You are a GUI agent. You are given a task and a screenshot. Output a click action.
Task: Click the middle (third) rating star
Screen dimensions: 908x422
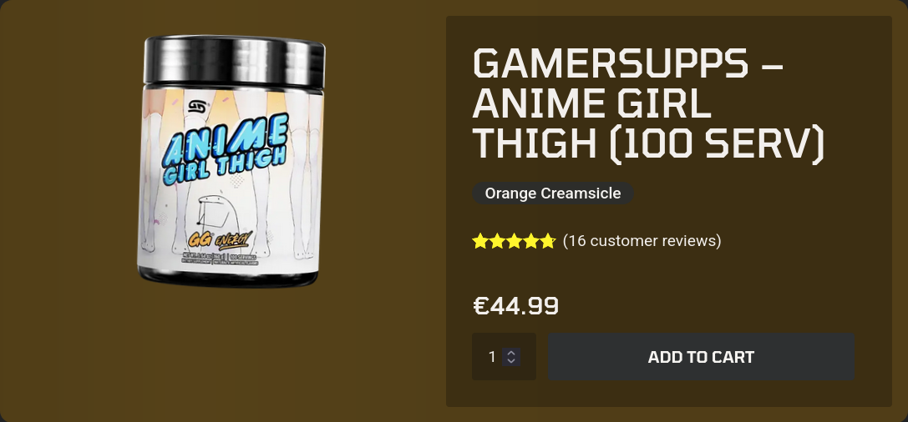tap(514, 241)
